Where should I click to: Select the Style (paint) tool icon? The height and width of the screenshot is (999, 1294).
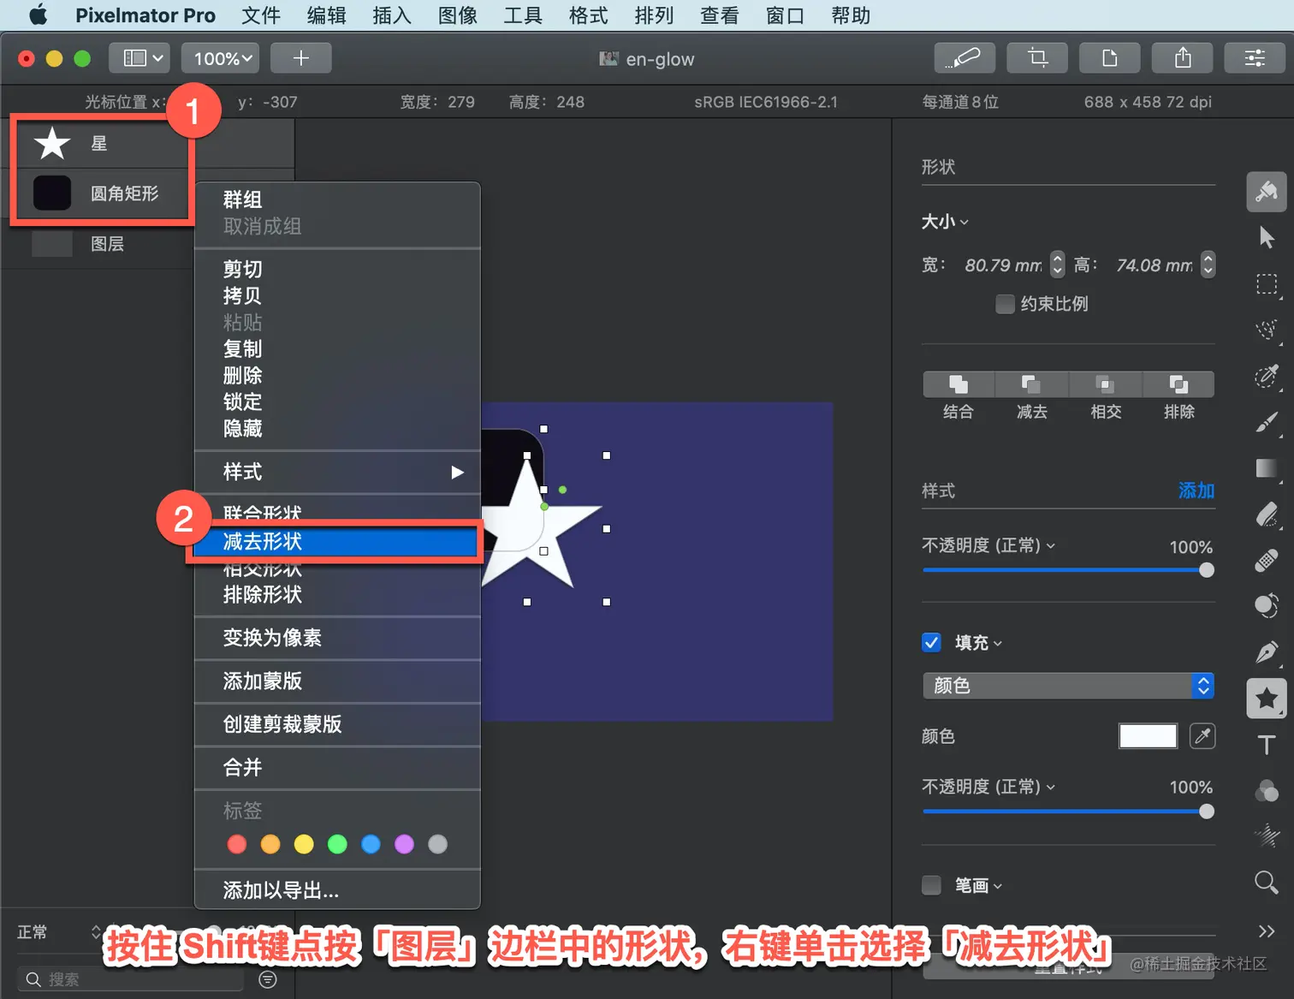click(1267, 192)
